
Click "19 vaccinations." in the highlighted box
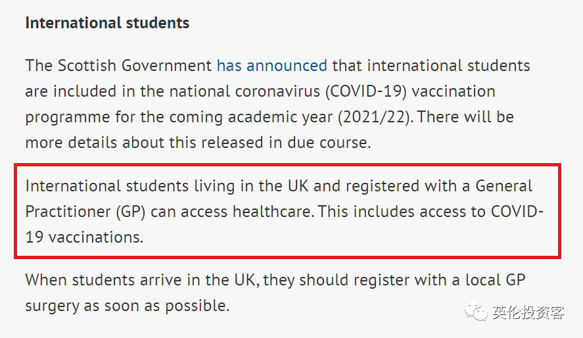[x=84, y=237]
